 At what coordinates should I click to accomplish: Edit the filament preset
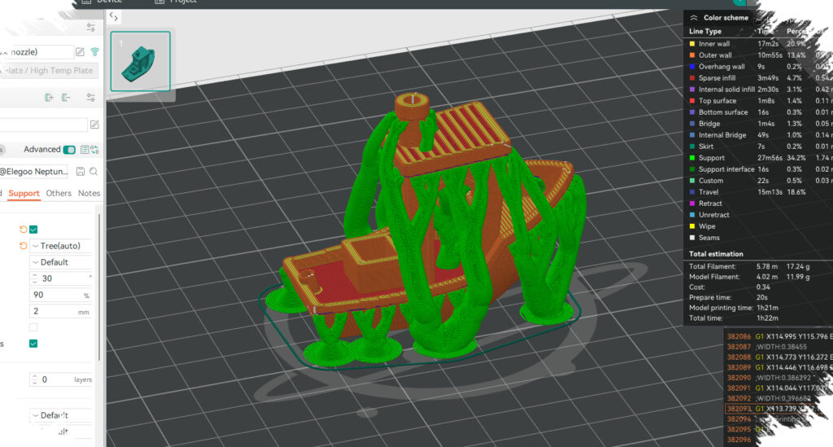94,125
